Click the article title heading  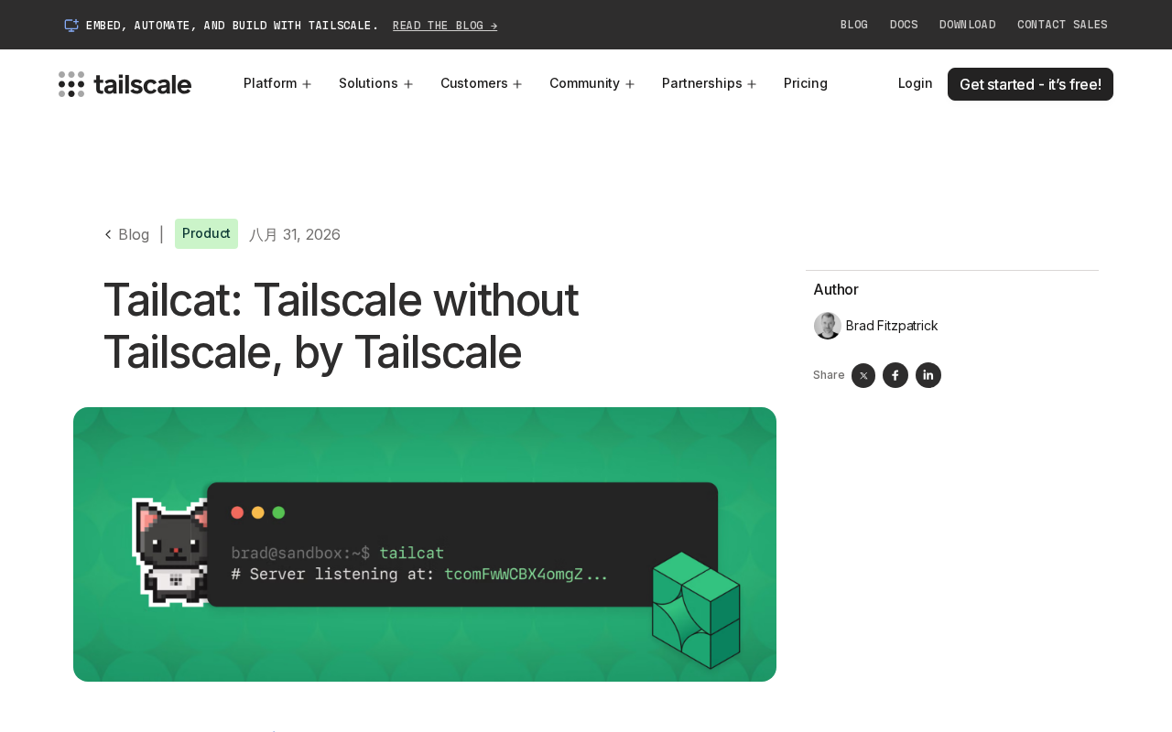pyautogui.click(x=342, y=326)
